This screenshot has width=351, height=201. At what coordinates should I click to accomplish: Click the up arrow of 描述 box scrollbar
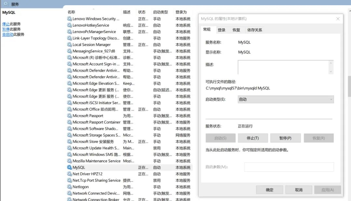coord(331,63)
